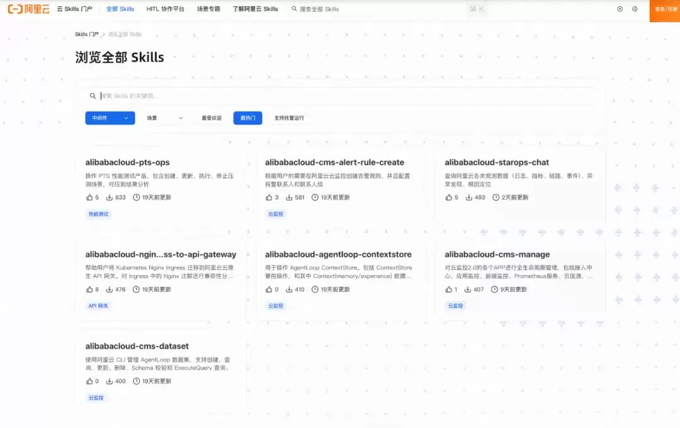The width and height of the screenshot is (680, 428).
Task: Click download icon on alibabacloud-starops-chat card
Action: tap(469, 197)
